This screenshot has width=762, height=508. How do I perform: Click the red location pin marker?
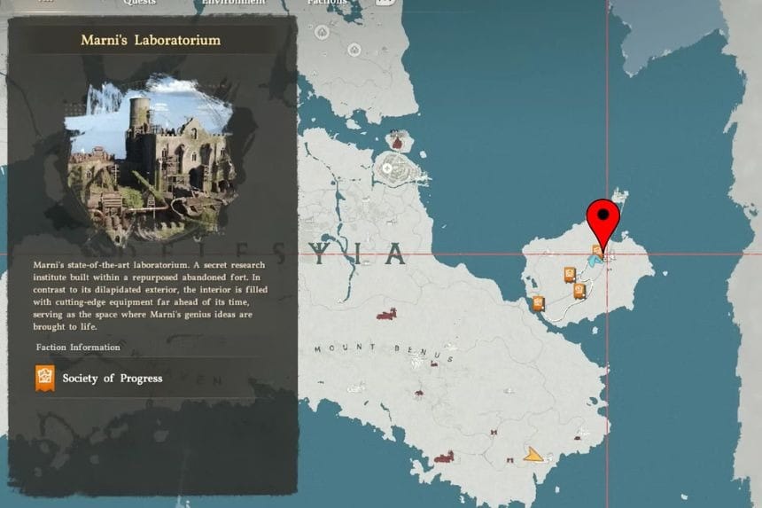click(603, 219)
